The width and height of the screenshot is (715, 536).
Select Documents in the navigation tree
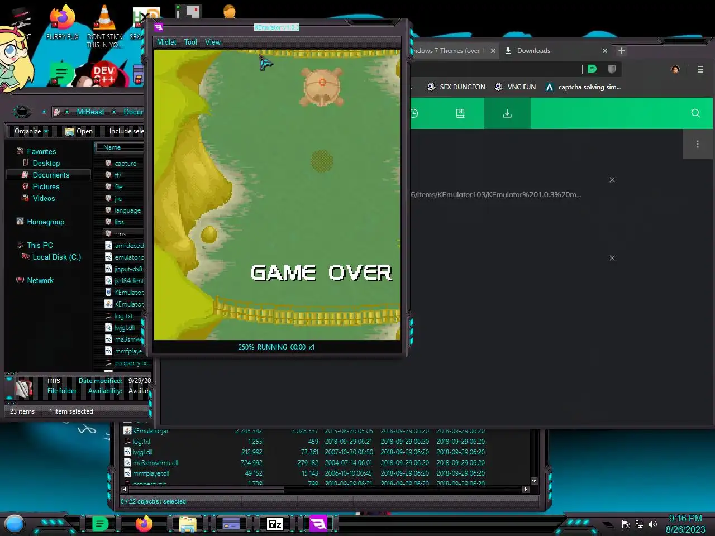pos(51,175)
